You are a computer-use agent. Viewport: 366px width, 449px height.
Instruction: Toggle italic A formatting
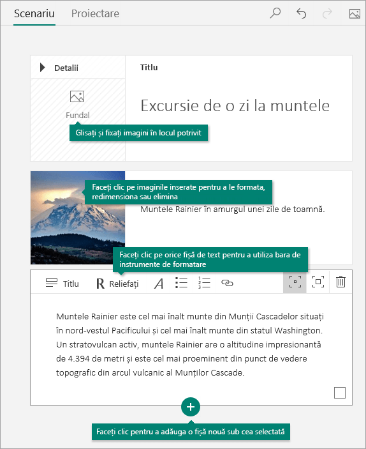159,284
